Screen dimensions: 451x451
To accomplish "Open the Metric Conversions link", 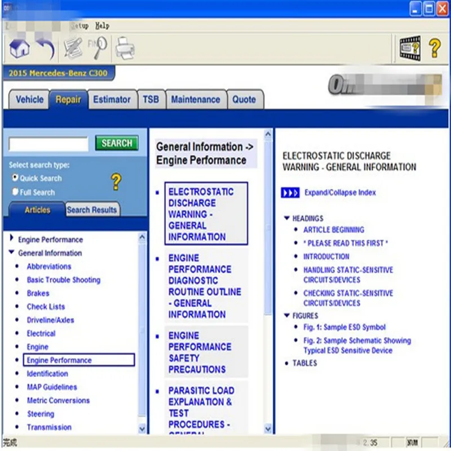I will (59, 400).
